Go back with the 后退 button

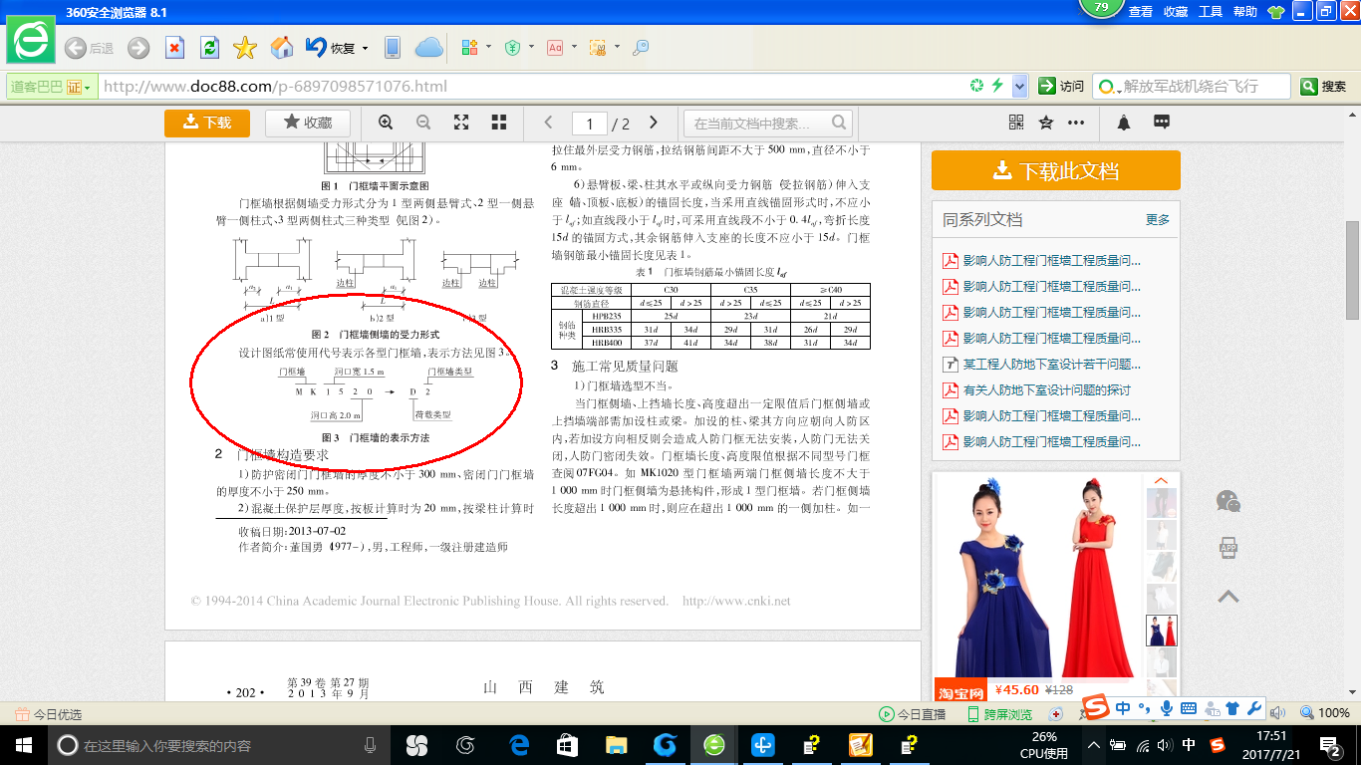click(x=90, y=48)
